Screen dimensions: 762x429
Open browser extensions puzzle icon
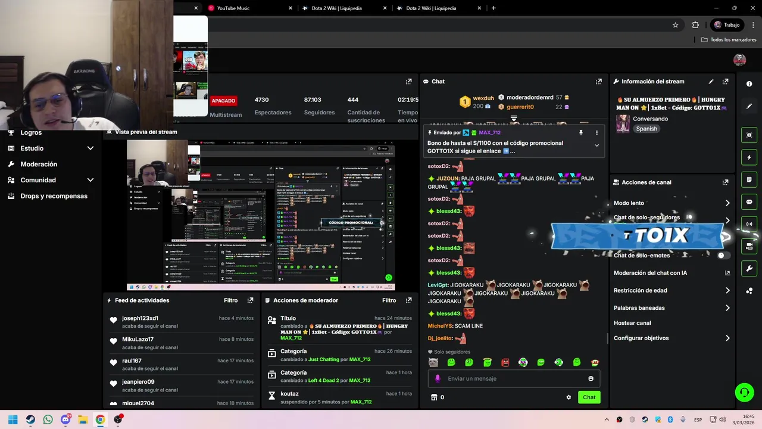click(x=695, y=25)
